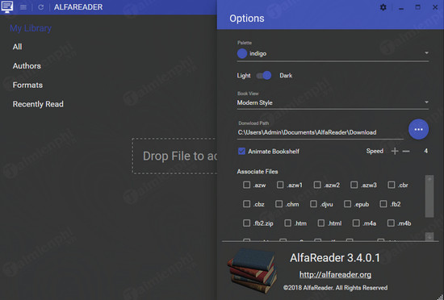Select Modern Style book view combo box
The width and height of the screenshot is (444, 300).
pyautogui.click(x=333, y=102)
